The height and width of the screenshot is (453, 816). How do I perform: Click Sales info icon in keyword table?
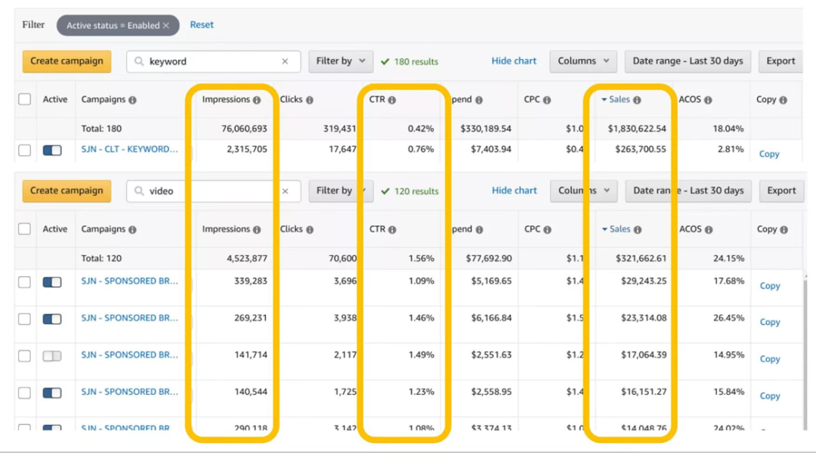click(x=637, y=100)
